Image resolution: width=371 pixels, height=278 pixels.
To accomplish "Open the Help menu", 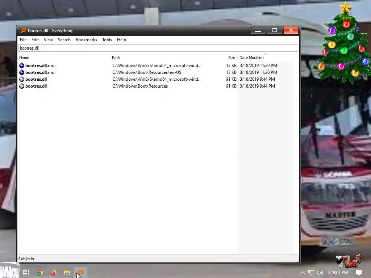I will tap(121, 40).
